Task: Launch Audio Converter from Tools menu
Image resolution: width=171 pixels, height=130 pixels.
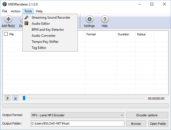Action: point(50,36)
